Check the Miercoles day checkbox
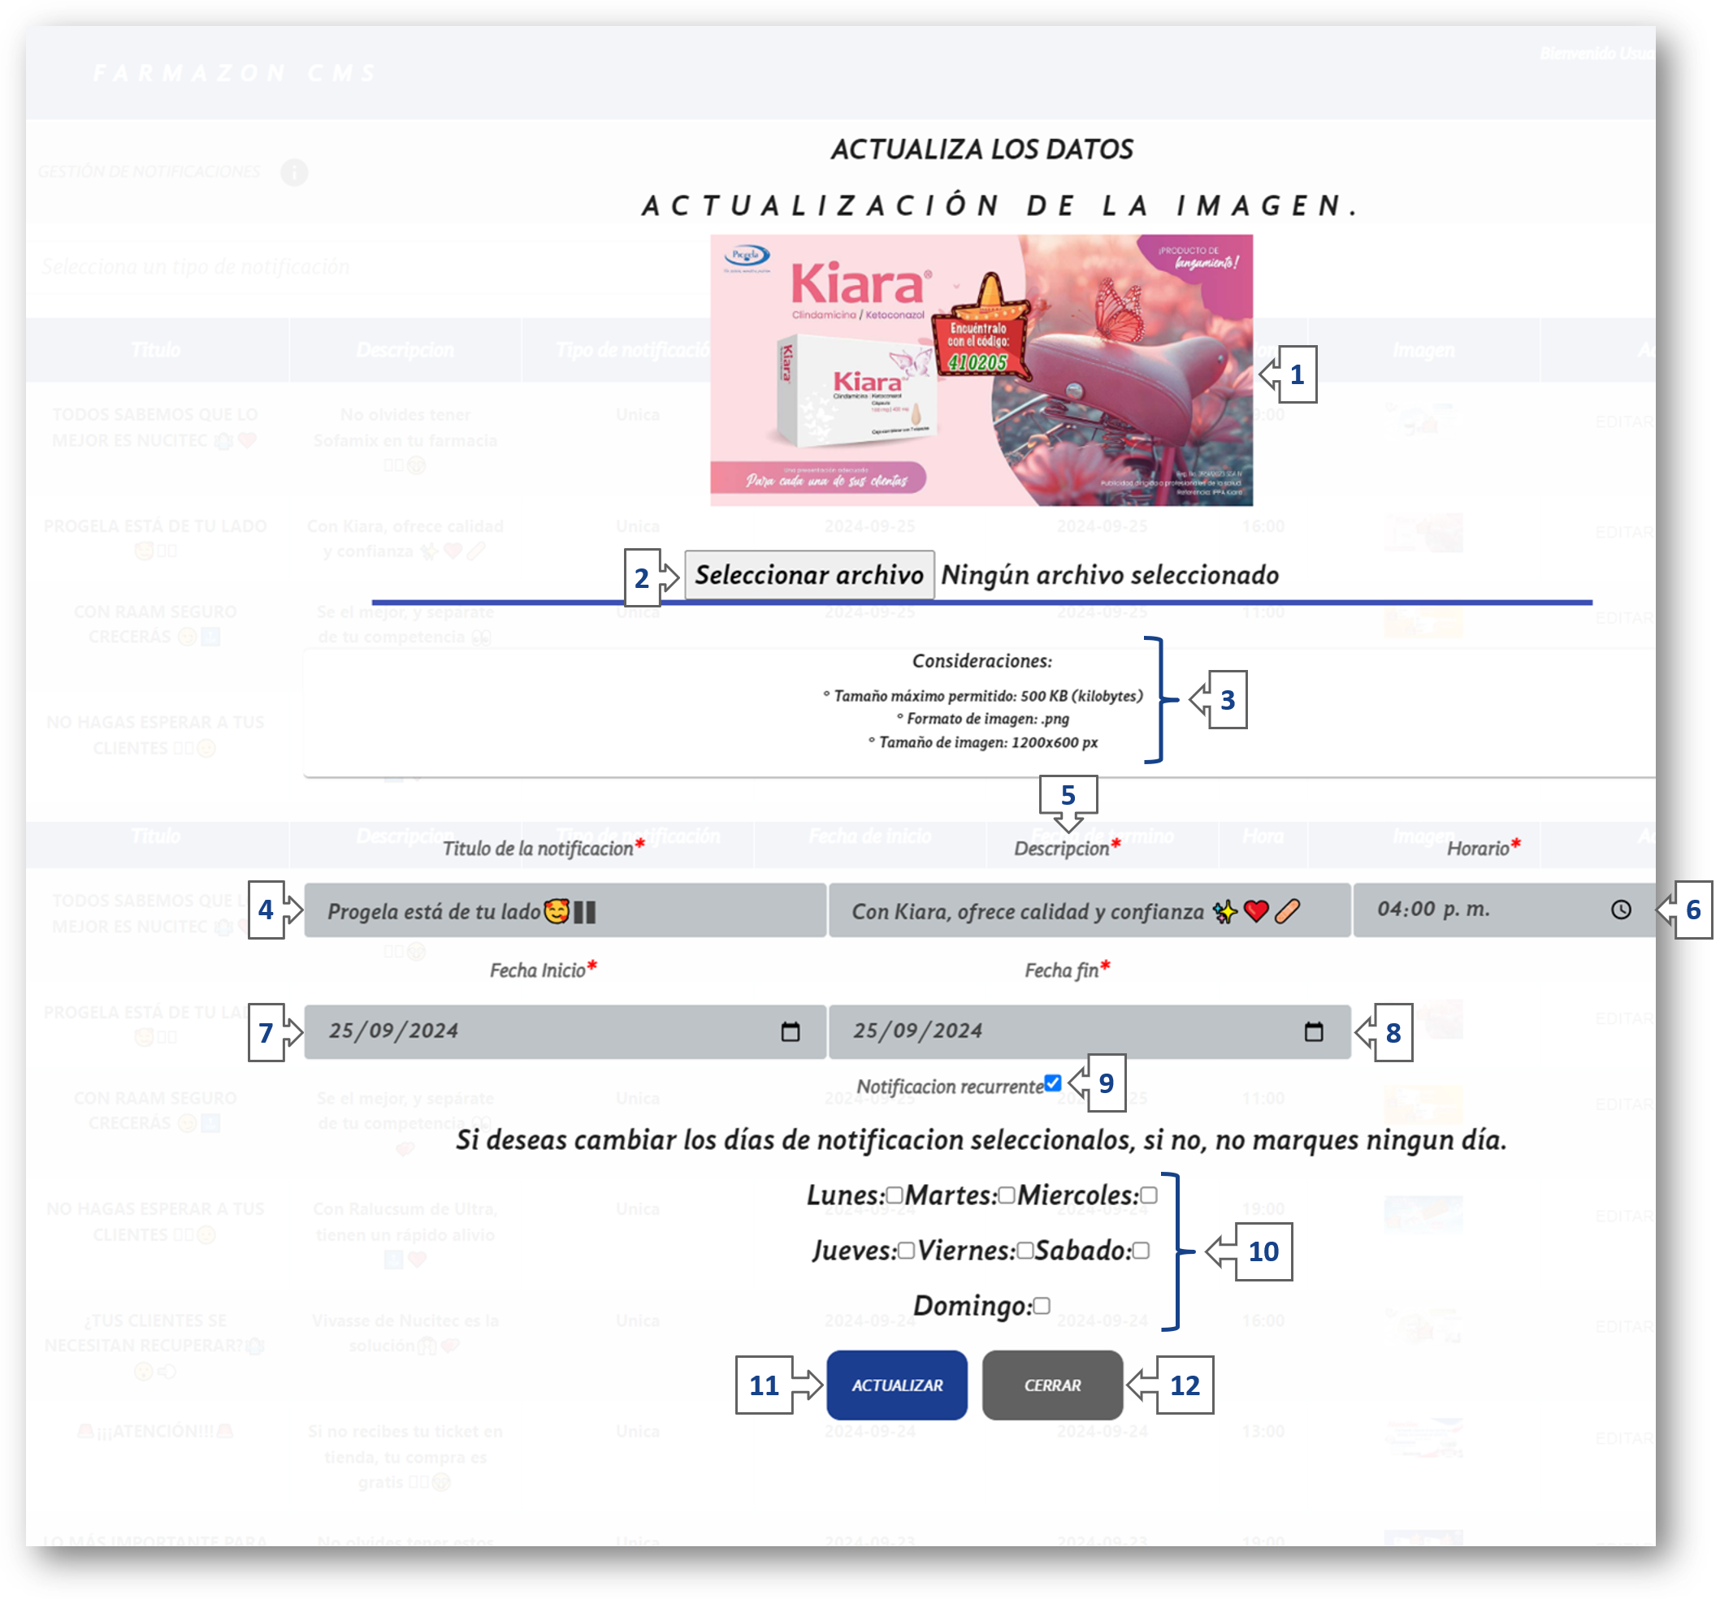1720x1599 pixels. pyautogui.click(x=1148, y=1195)
